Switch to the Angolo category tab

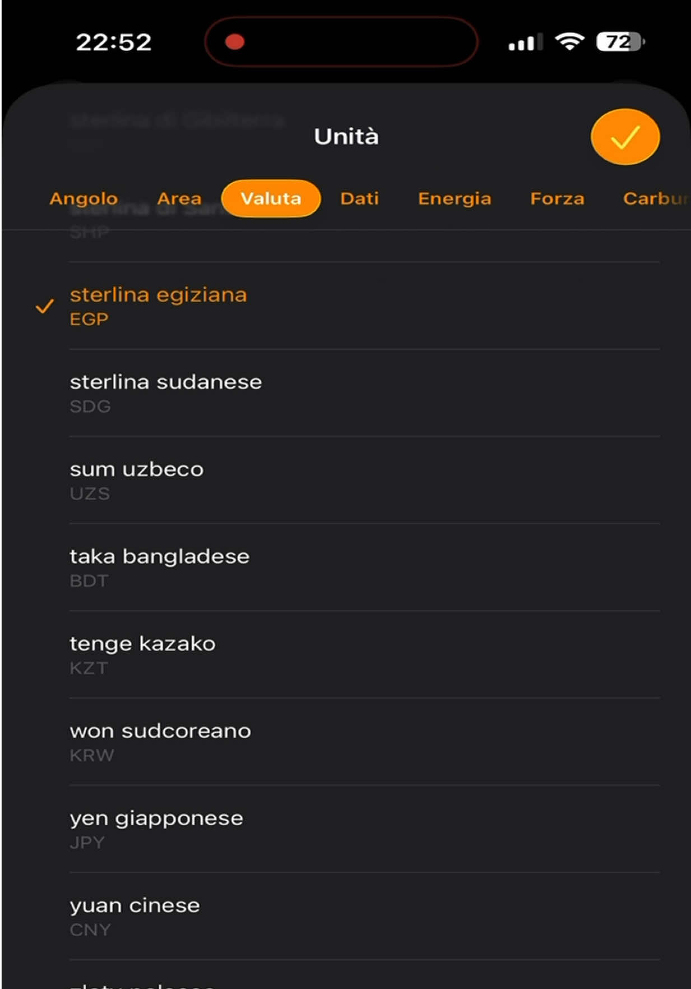tap(84, 198)
